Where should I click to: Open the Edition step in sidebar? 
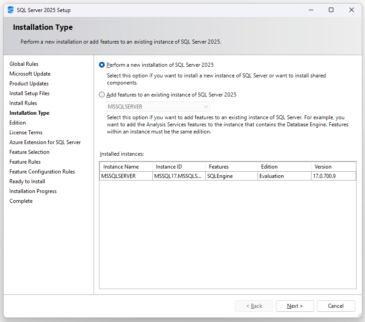click(x=17, y=122)
